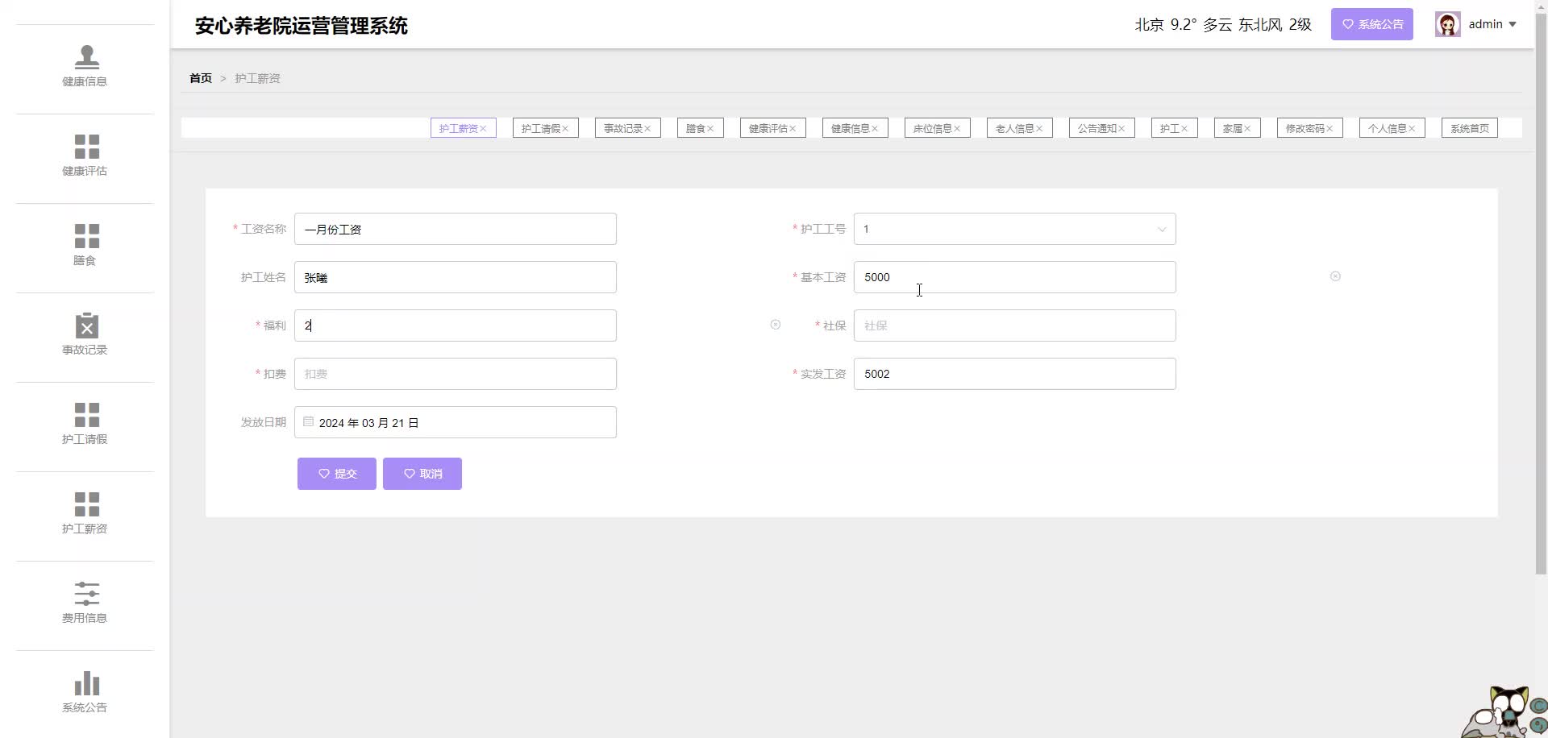Close the 护工薪资 tab

[483, 129]
